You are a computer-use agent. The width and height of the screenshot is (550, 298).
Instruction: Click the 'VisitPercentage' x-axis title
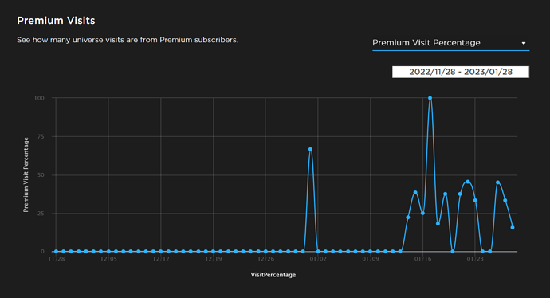point(273,275)
